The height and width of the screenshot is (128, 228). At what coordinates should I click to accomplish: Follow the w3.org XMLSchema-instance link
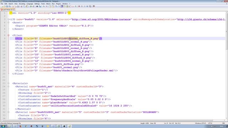point(101,19)
